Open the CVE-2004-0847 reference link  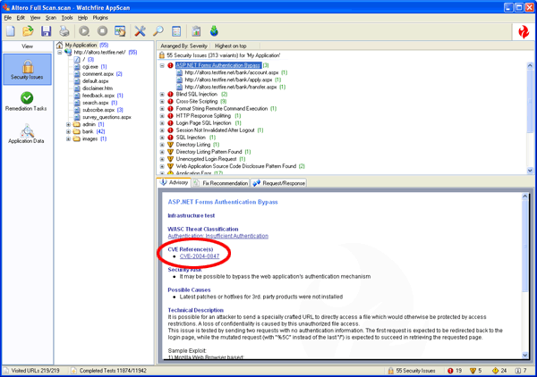point(200,256)
